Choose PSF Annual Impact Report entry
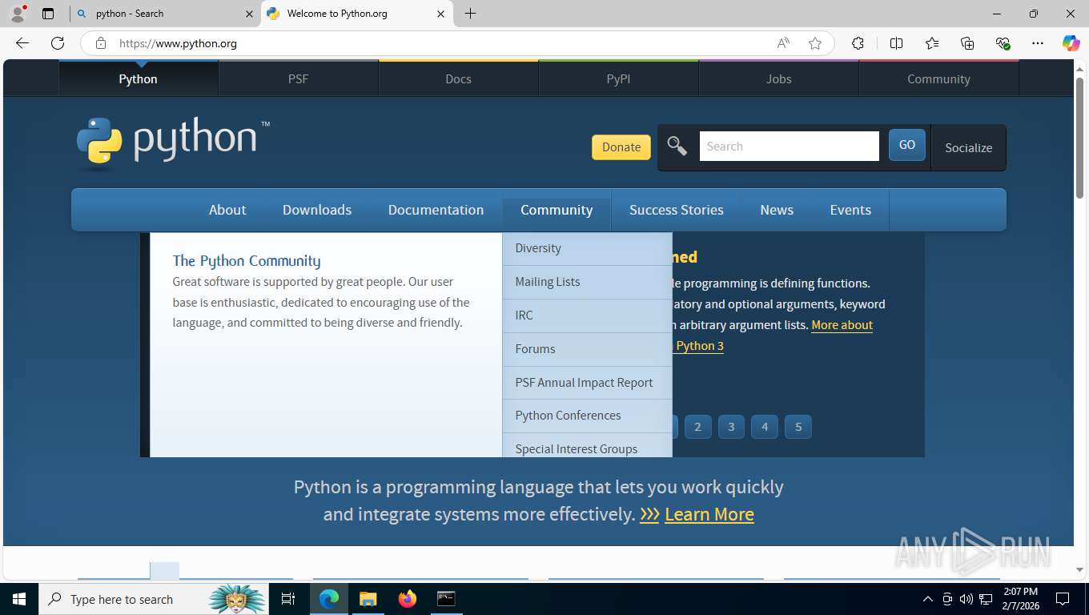Image resolution: width=1089 pixels, height=615 pixels. 587,383
